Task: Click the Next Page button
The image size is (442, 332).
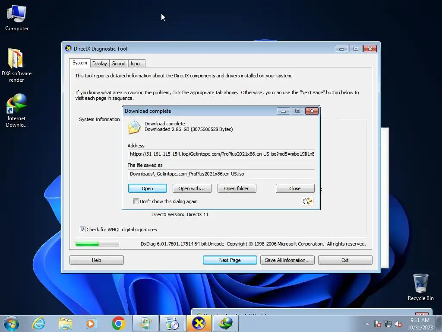Action: coord(230,260)
